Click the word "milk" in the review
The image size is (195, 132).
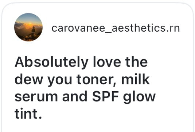tap(136, 79)
